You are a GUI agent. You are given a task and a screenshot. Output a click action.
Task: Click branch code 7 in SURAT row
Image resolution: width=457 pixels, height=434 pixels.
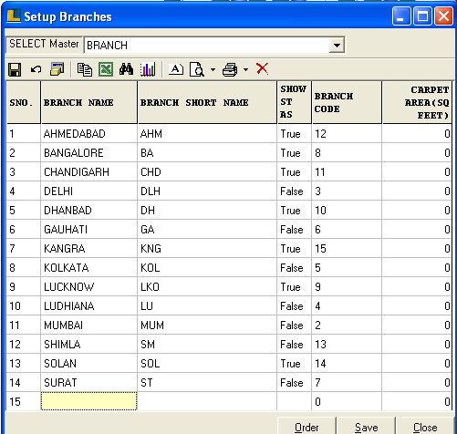[x=347, y=382]
